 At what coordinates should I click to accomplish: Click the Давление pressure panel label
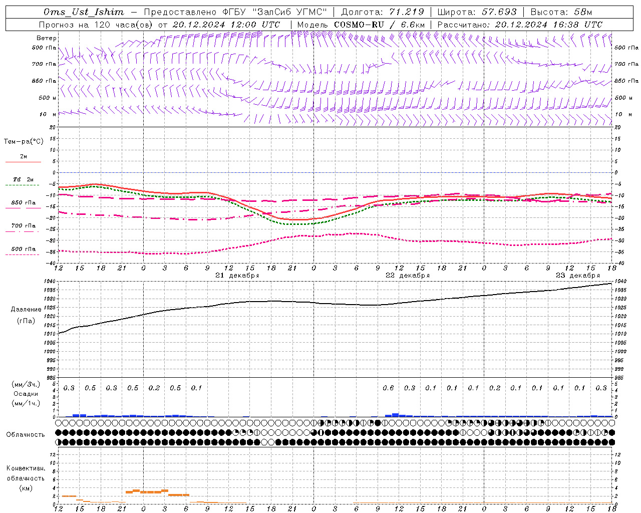[x=26, y=310]
